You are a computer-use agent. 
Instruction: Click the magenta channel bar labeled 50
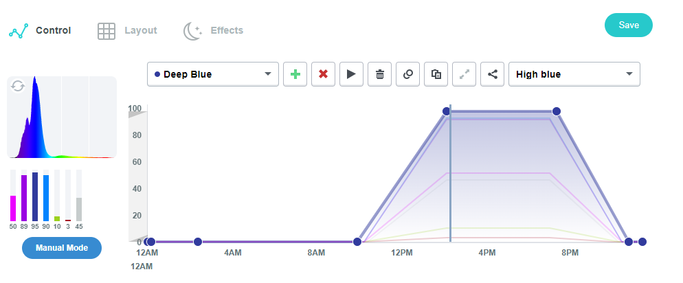coord(13,207)
